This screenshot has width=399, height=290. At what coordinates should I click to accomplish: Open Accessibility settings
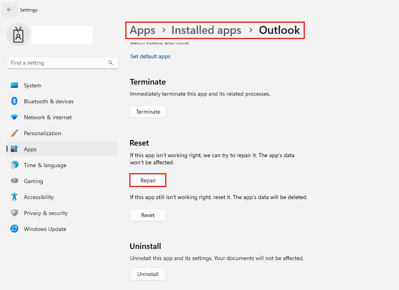[x=62, y=197]
